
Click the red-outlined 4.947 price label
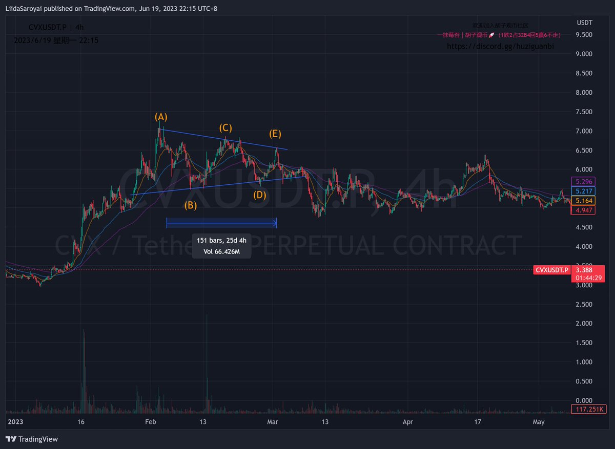coord(583,210)
